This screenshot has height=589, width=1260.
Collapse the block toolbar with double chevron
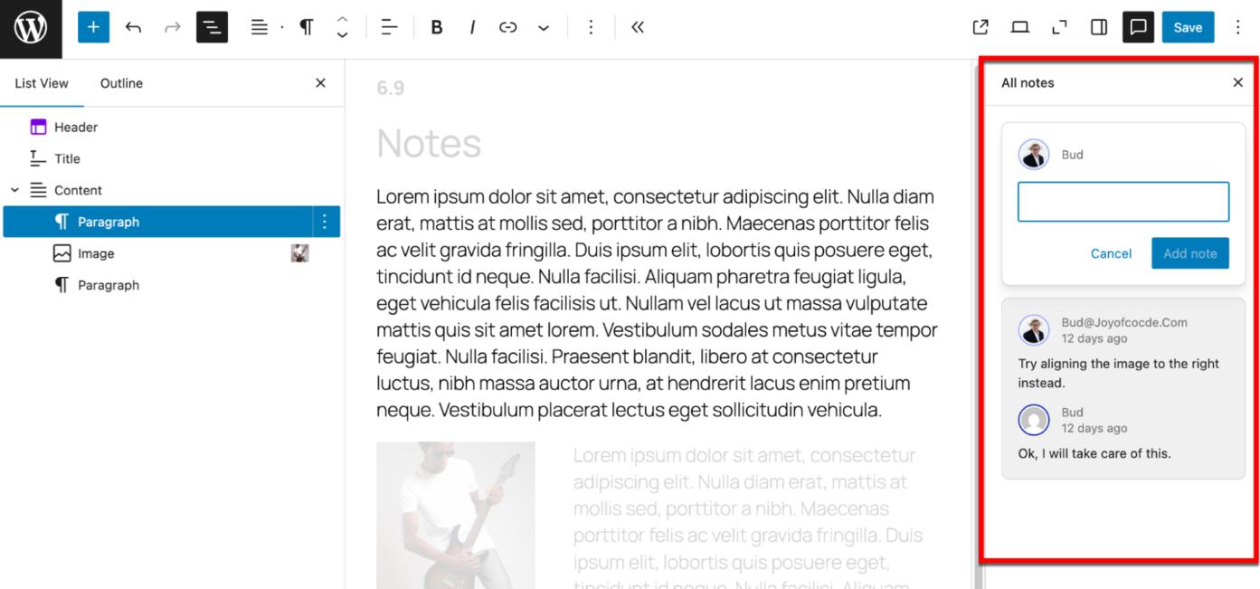point(638,27)
